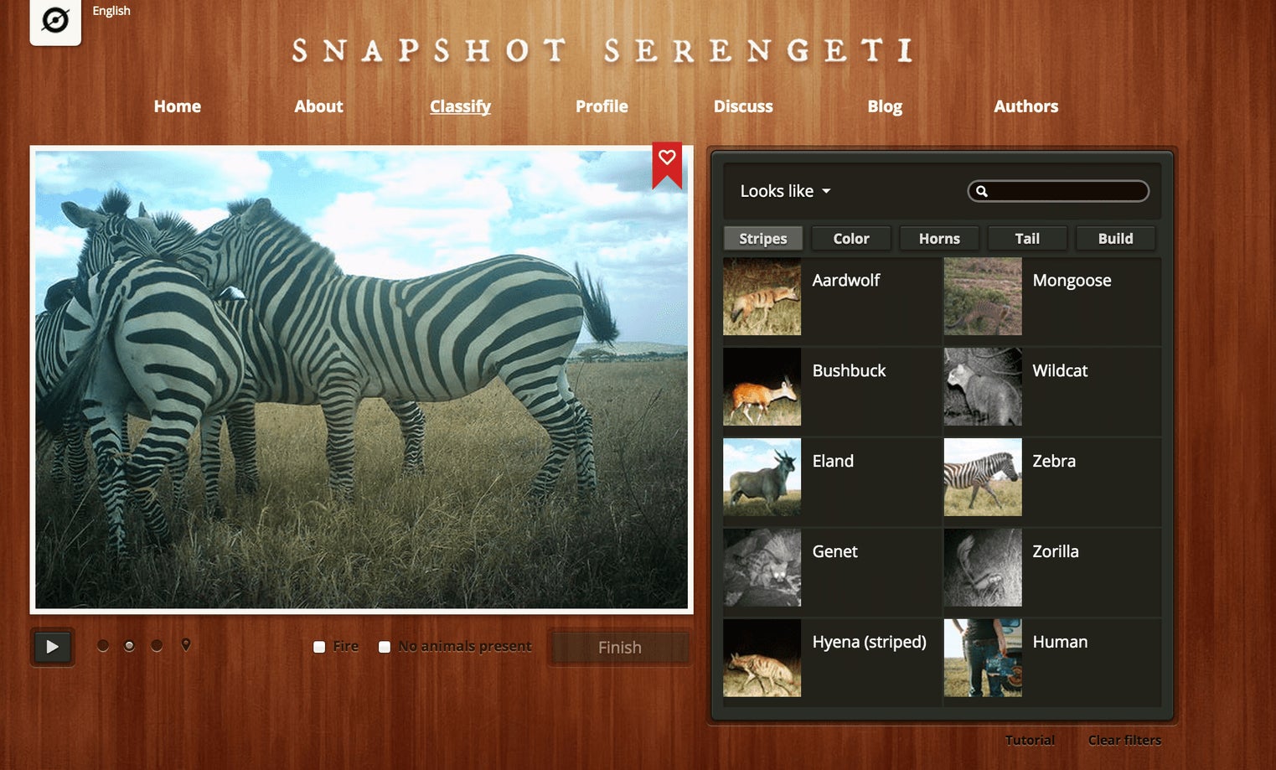Click the Snapshot Serengeti title
This screenshot has height=770, width=1276.
pyautogui.click(x=602, y=50)
